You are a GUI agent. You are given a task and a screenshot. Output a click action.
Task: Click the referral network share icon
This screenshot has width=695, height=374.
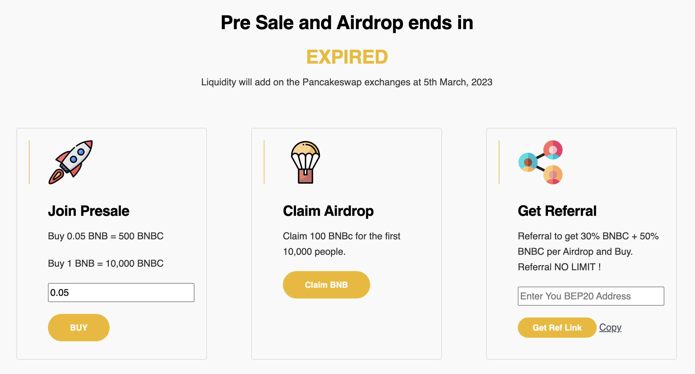coord(540,162)
